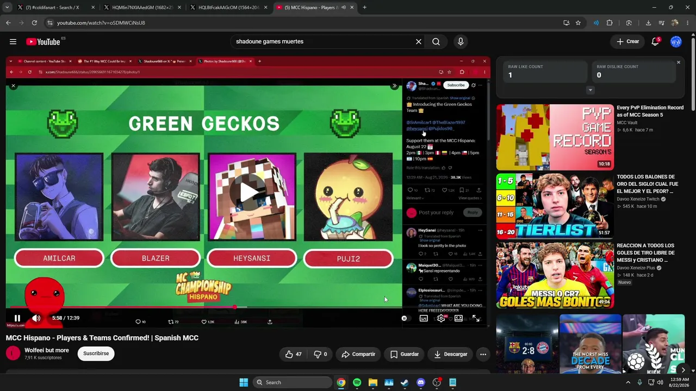This screenshot has height=391, width=696.
Task: Start voice search with the microphone
Action: [461, 42]
